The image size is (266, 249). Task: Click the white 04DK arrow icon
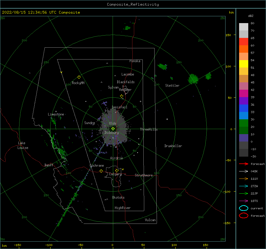coord(244,171)
